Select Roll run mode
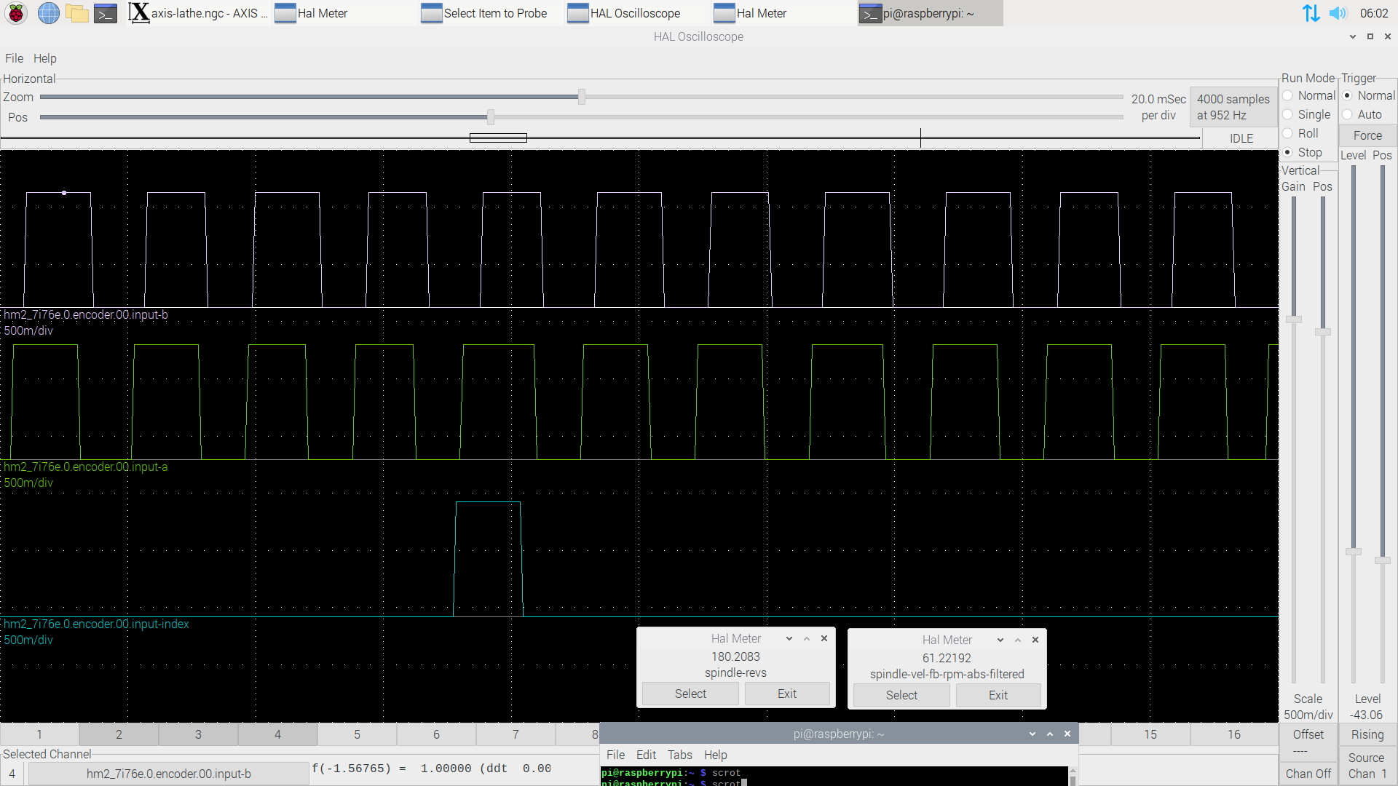The height and width of the screenshot is (786, 1398). click(1300, 133)
